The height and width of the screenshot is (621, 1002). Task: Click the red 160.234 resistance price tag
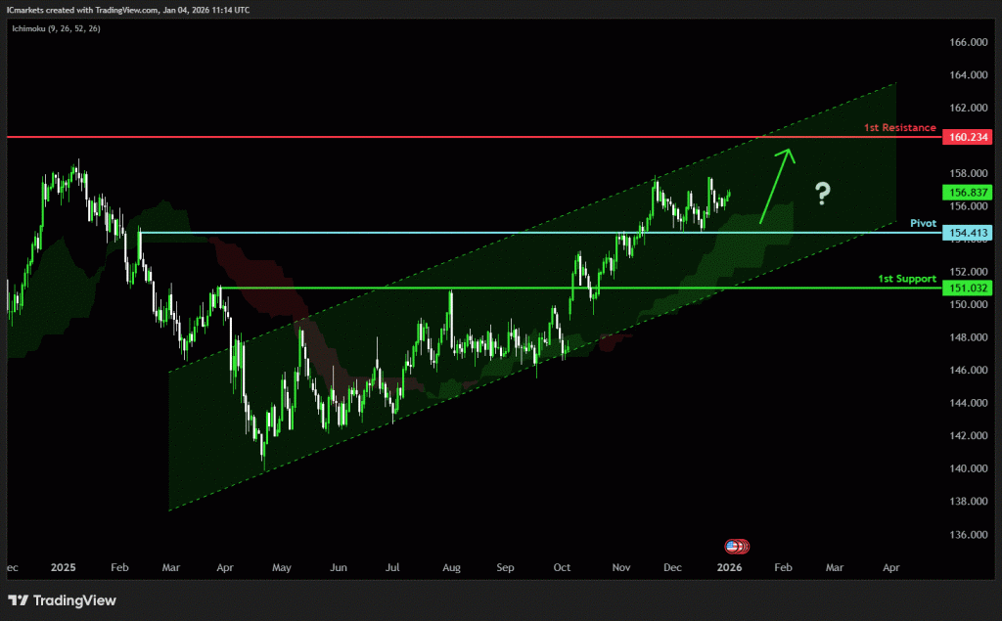(967, 138)
